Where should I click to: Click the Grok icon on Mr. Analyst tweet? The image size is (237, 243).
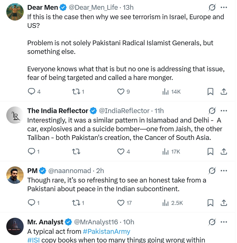coord(212,222)
